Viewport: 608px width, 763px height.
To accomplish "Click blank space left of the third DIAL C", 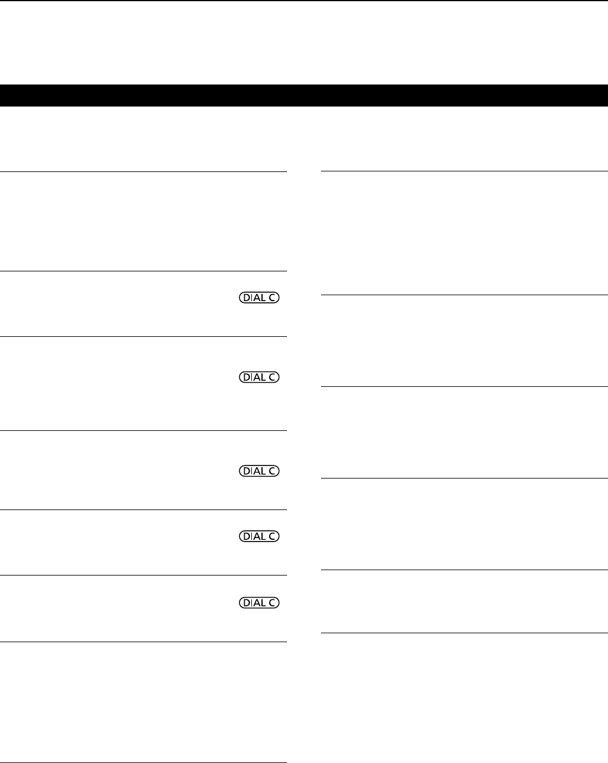I will click(x=119, y=470).
